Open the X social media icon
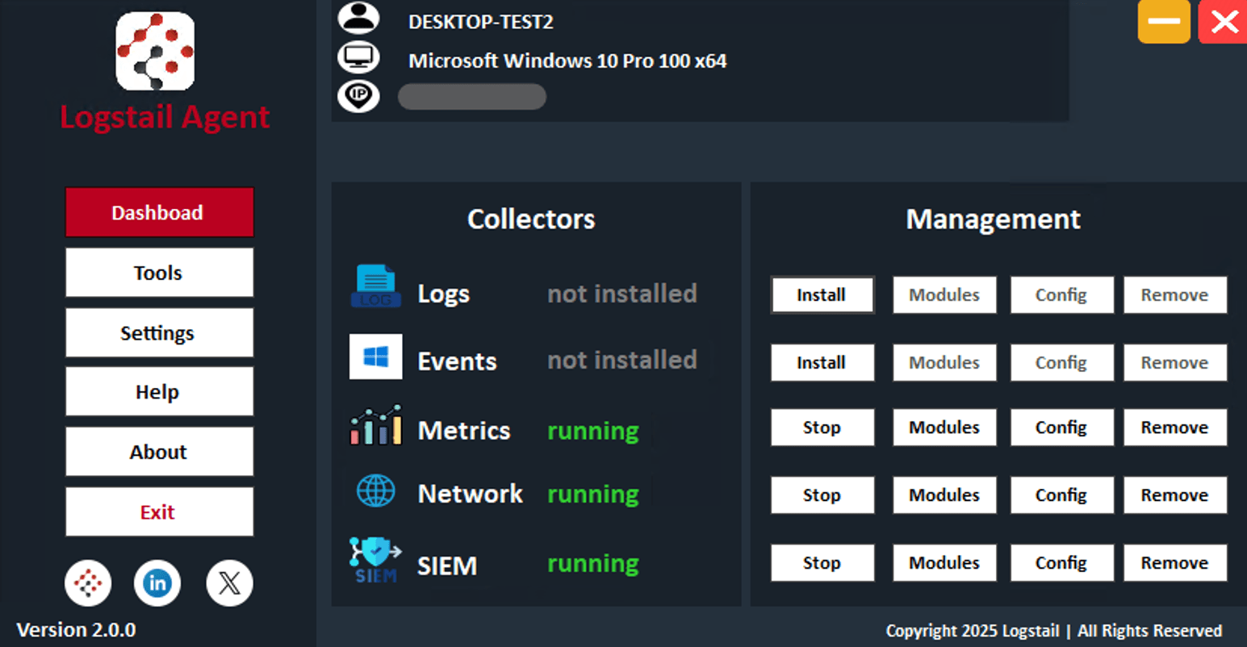 point(229,582)
